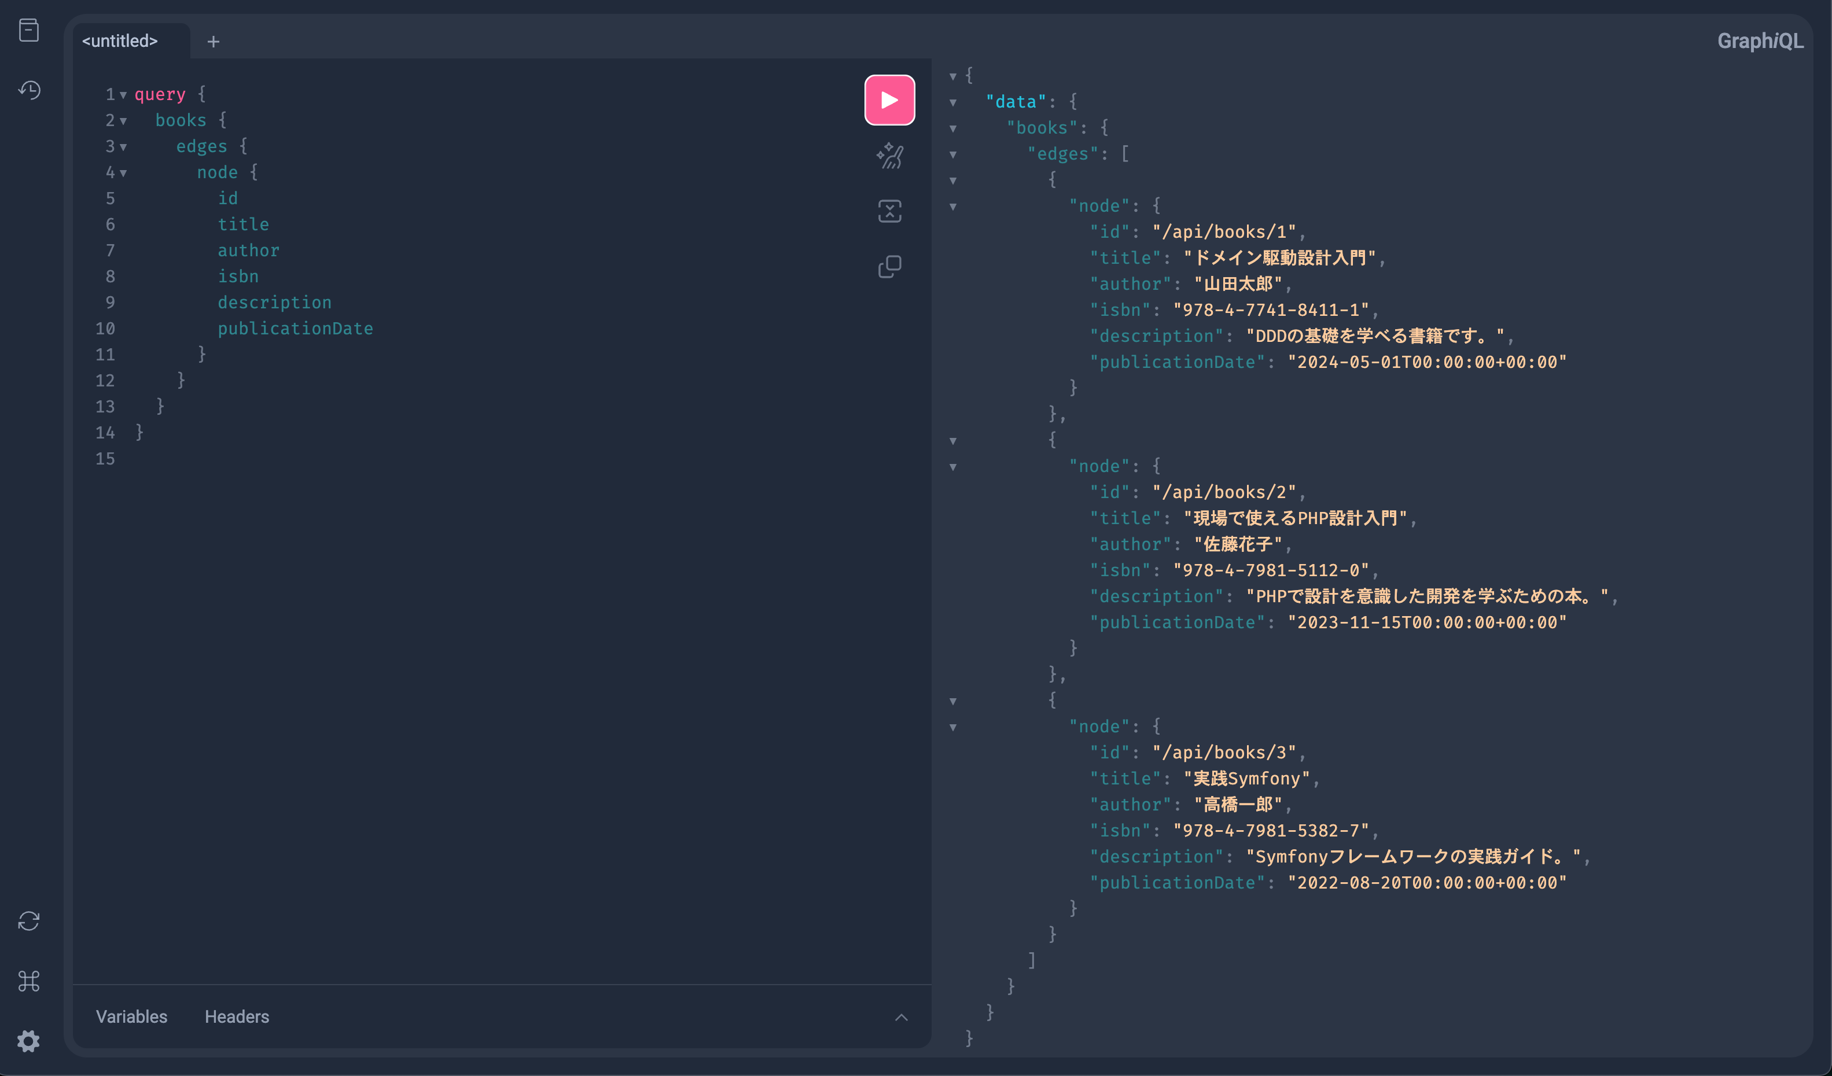Open the documentation explorer icon
The image size is (1832, 1076).
[29, 31]
